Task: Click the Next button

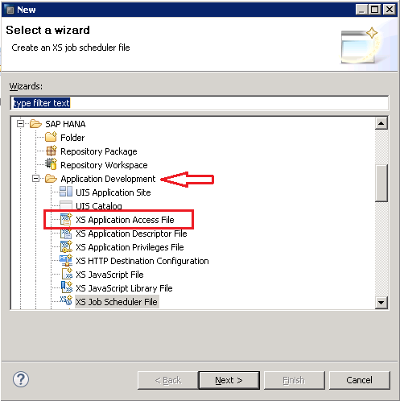Action: coord(229,380)
